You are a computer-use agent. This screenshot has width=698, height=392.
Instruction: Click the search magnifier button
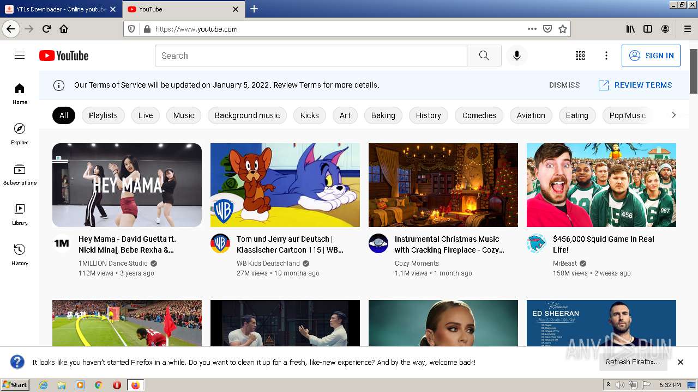pyautogui.click(x=484, y=56)
